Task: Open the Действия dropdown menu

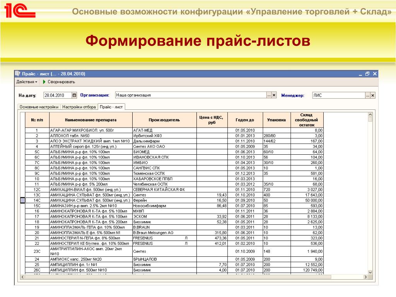Action: [x=27, y=82]
